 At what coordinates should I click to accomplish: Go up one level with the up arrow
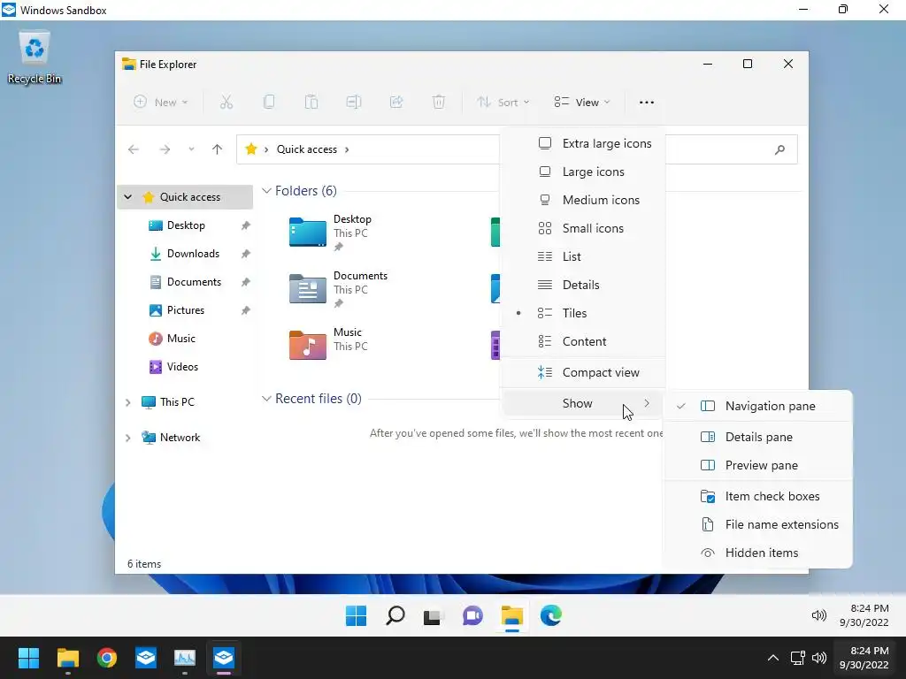pyautogui.click(x=218, y=149)
